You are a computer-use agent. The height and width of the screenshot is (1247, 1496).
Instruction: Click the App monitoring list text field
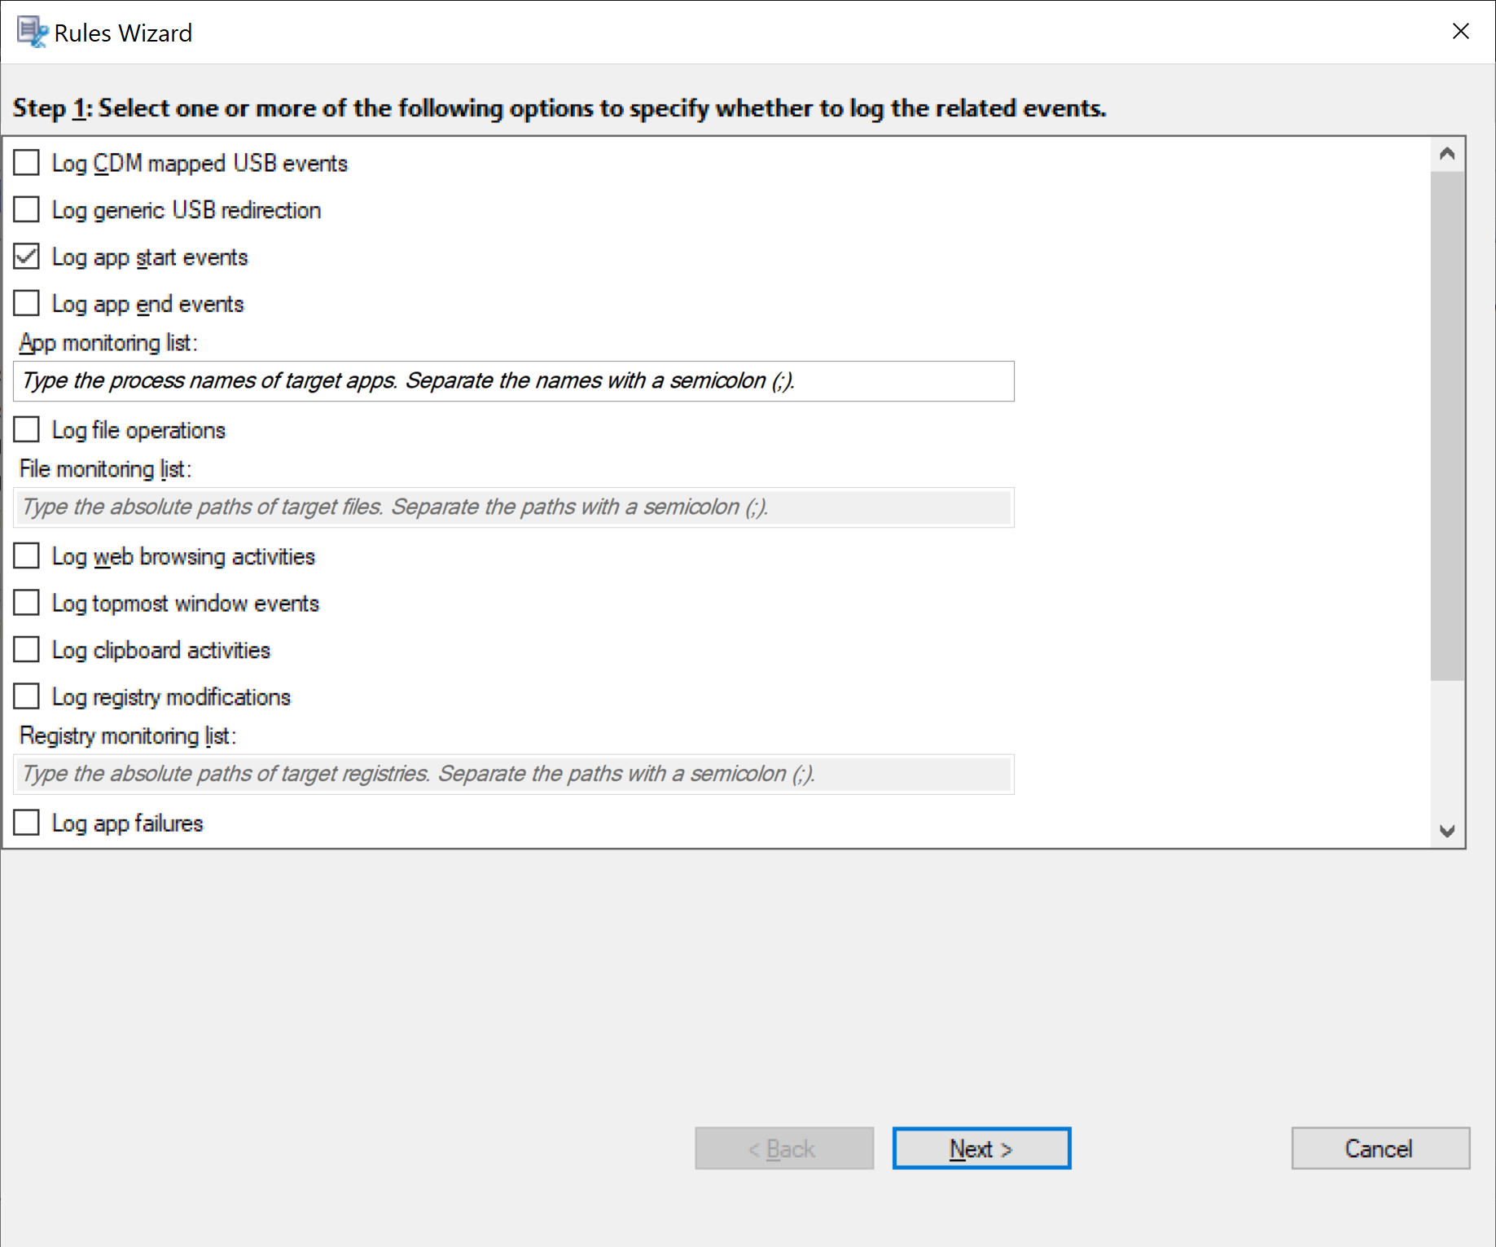(x=513, y=381)
